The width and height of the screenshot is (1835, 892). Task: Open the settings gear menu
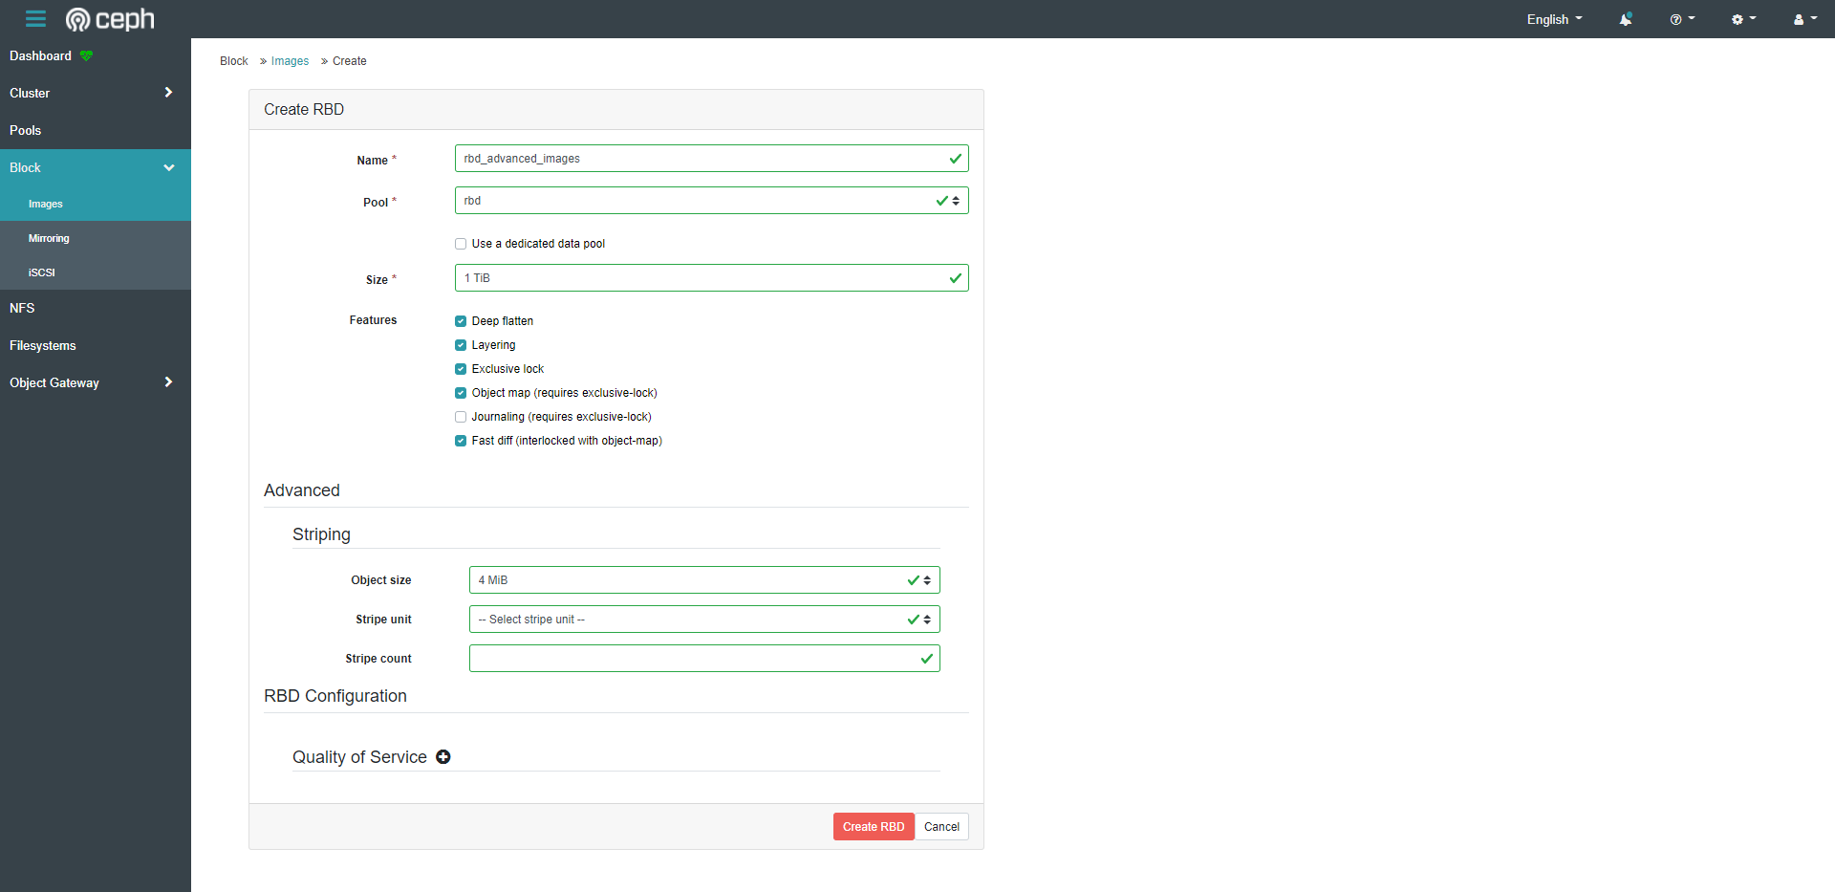pyautogui.click(x=1744, y=19)
